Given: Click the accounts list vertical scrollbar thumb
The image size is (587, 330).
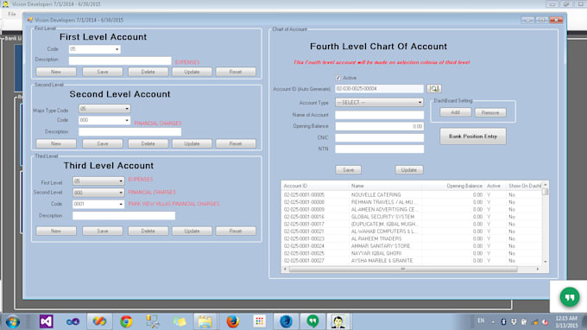Looking at the screenshot, I should pyautogui.click(x=545, y=192).
